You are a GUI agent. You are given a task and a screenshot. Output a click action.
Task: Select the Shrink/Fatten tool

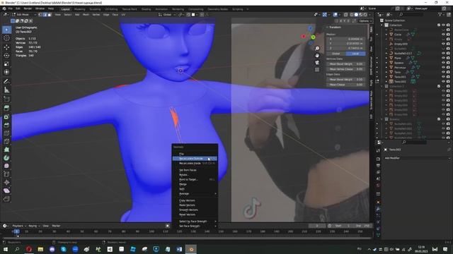click(6, 182)
